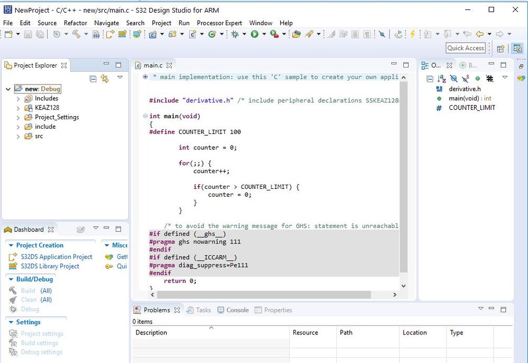Image resolution: width=528 pixels, height=363 pixels.
Task: Toggle Link with Editor in Project Explorer
Action: pyautogui.click(x=105, y=79)
